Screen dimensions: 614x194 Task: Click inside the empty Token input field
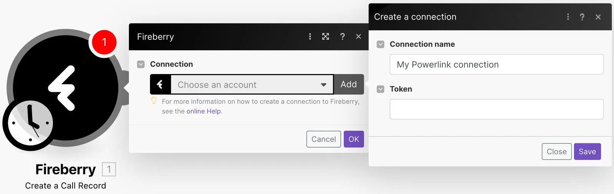[x=497, y=109]
